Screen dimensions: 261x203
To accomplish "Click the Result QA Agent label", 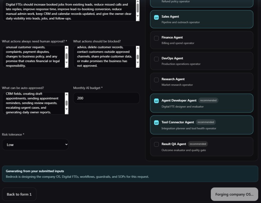I will (174, 144).
